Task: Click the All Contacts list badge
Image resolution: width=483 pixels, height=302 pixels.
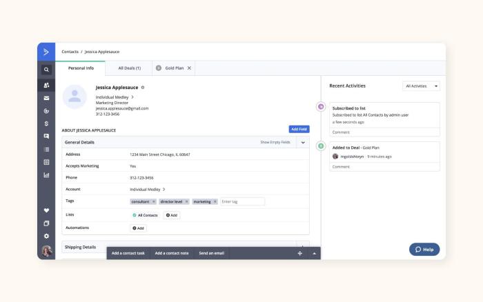Action: 145,215
